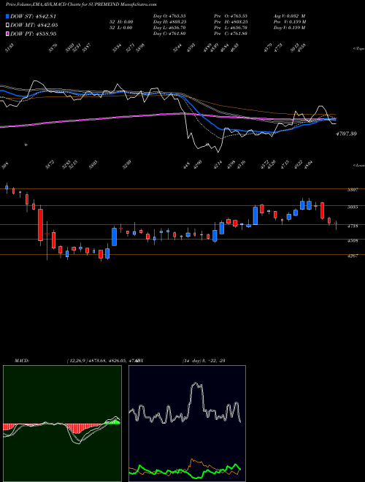Screen dimensions: 365x482
Task: Click the MACD '(12,26,9)' parameters text
Action: 77,361
